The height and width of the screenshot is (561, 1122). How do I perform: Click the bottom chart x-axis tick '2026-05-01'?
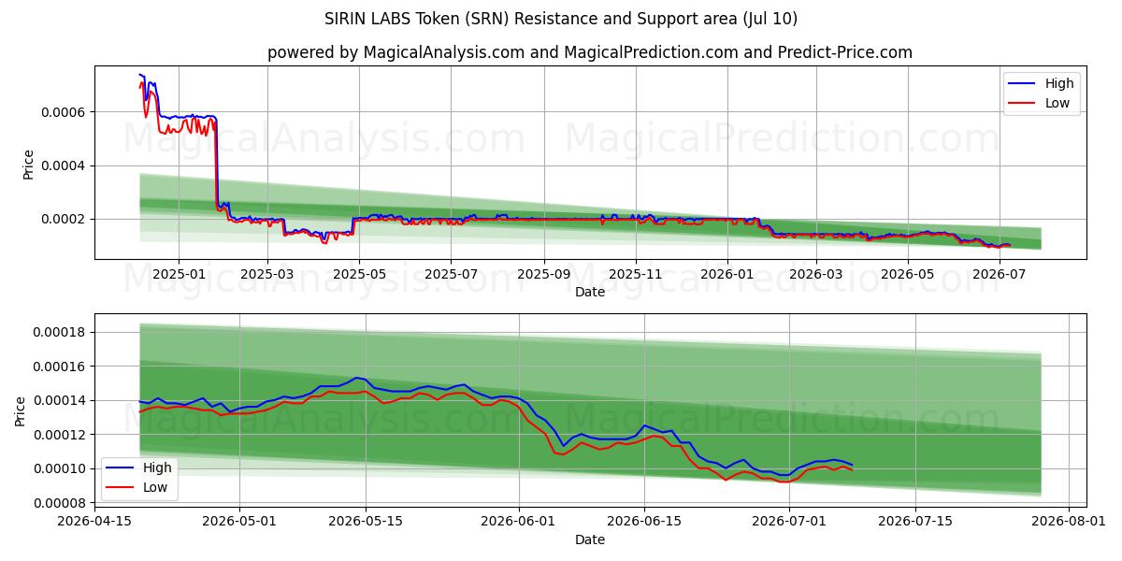click(238, 523)
